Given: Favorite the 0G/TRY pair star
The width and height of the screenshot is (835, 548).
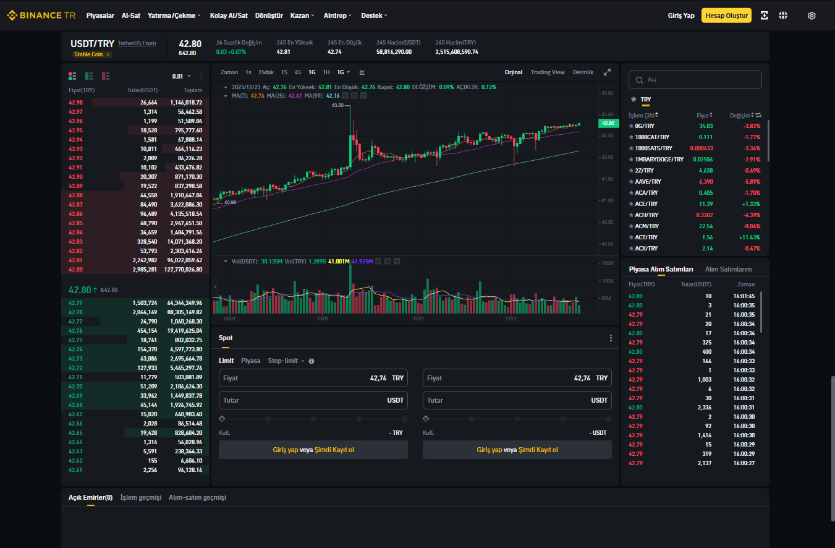Looking at the screenshot, I should (631, 126).
